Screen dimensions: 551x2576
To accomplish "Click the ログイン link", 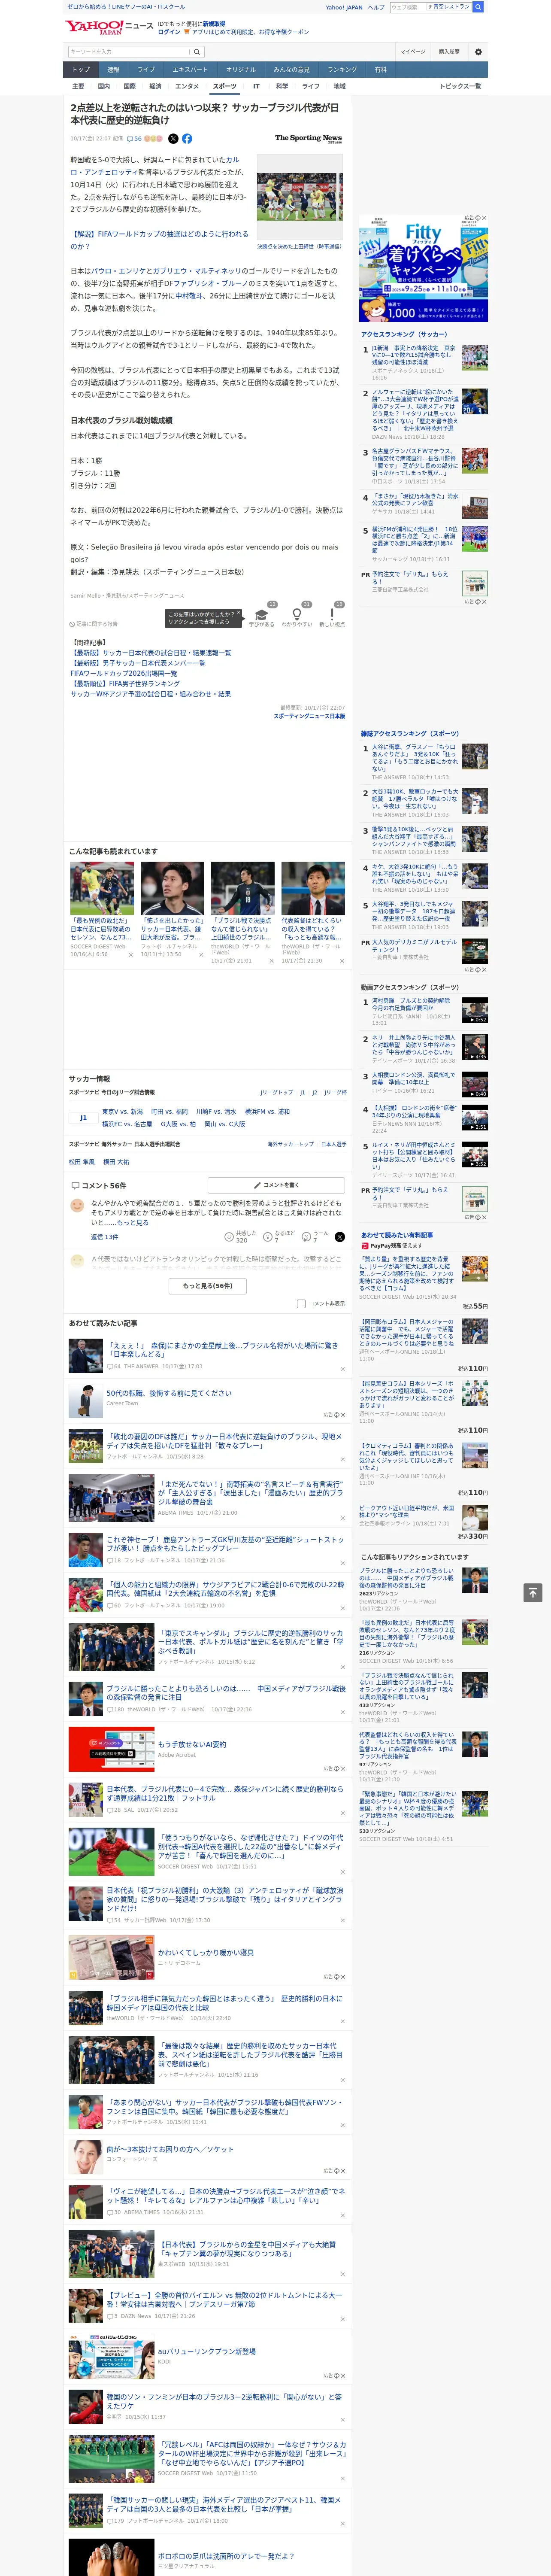I will [x=169, y=32].
